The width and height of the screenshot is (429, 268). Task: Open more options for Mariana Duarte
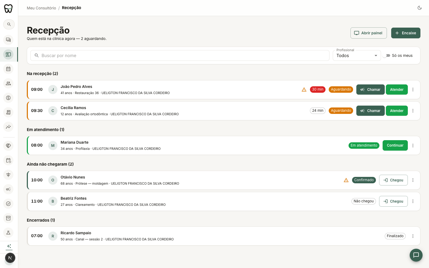tap(413, 146)
